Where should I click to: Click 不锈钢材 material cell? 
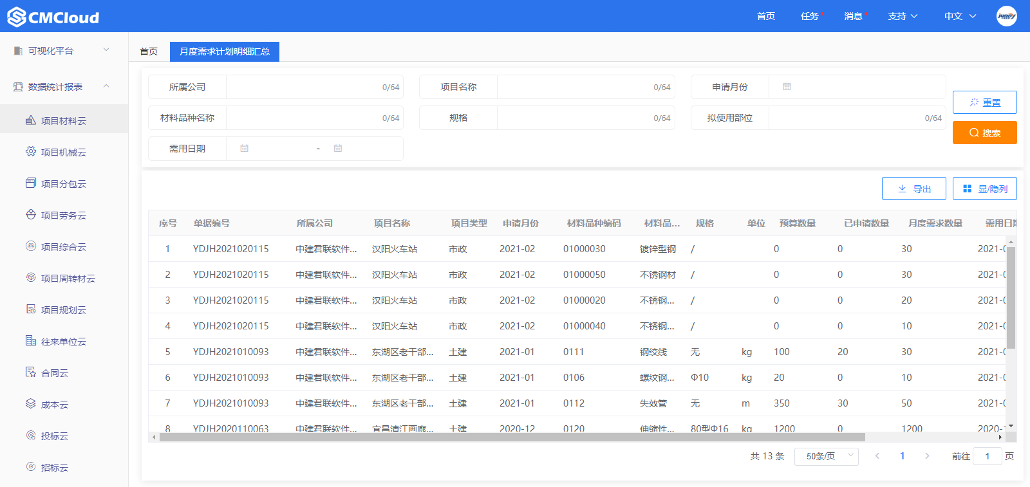pyautogui.click(x=658, y=275)
